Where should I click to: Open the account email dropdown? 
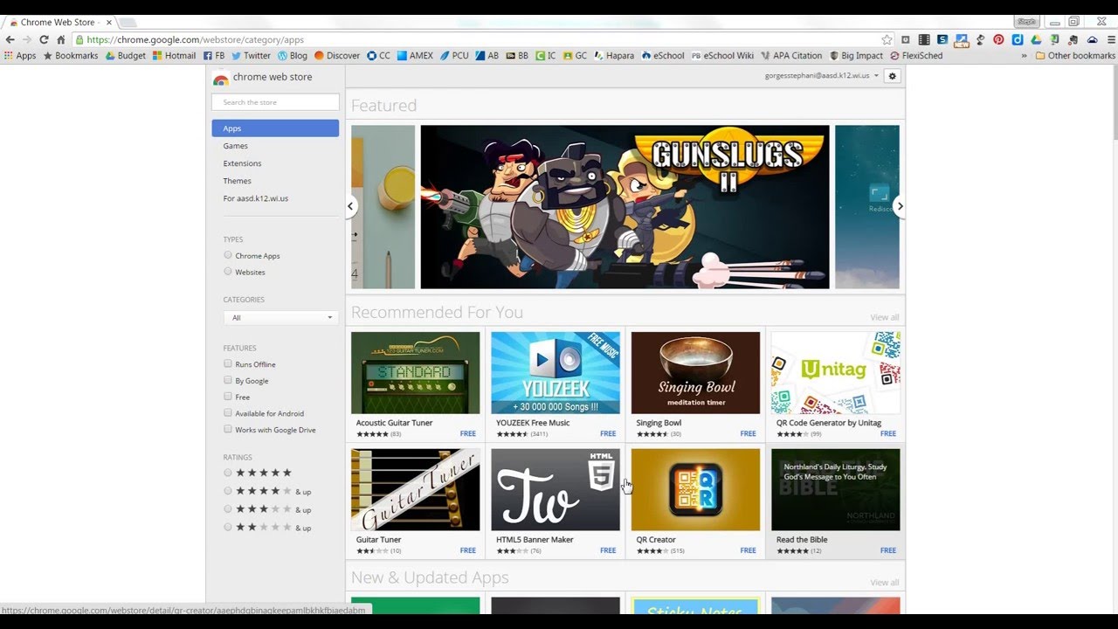pos(822,76)
